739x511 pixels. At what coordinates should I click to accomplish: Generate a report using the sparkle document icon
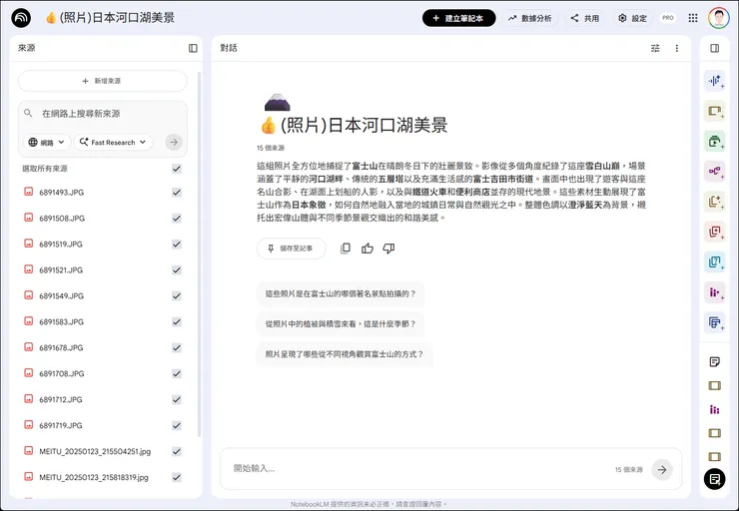pyautogui.click(x=715, y=201)
